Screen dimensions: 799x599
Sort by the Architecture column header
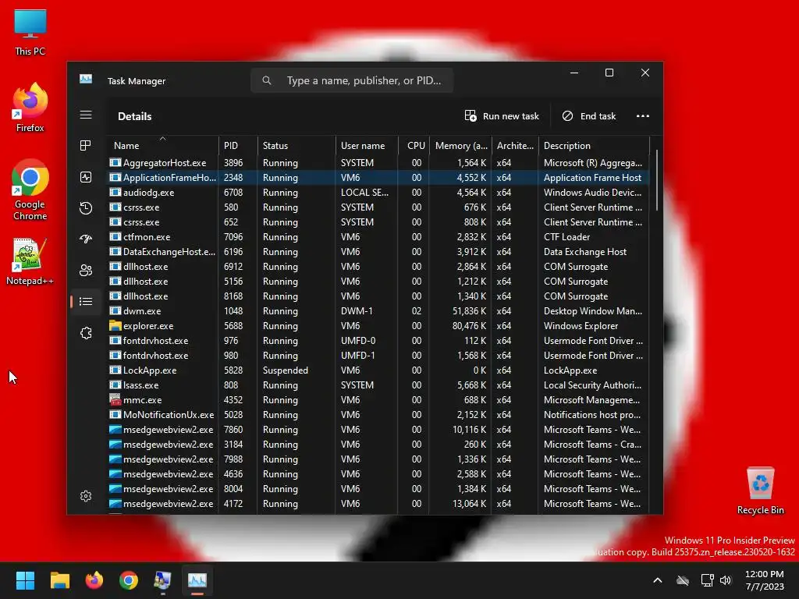[x=515, y=146]
